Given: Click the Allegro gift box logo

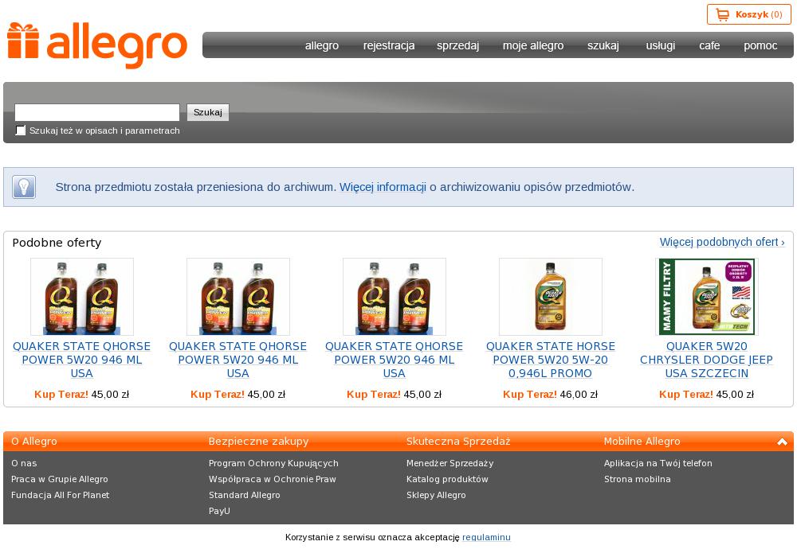Looking at the screenshot, I should (96, 45).
